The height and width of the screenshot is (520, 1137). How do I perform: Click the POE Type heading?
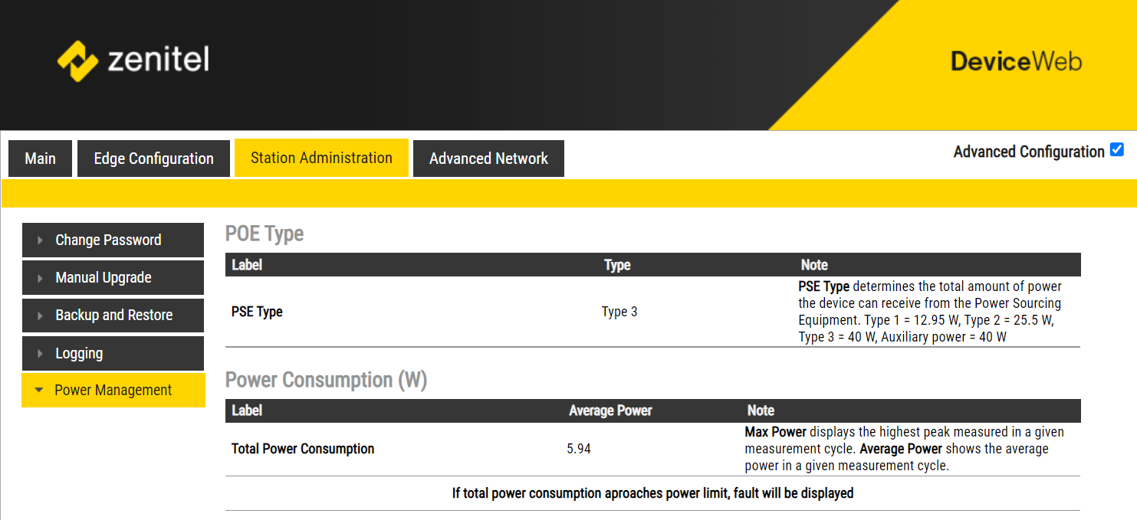[265, 234]
